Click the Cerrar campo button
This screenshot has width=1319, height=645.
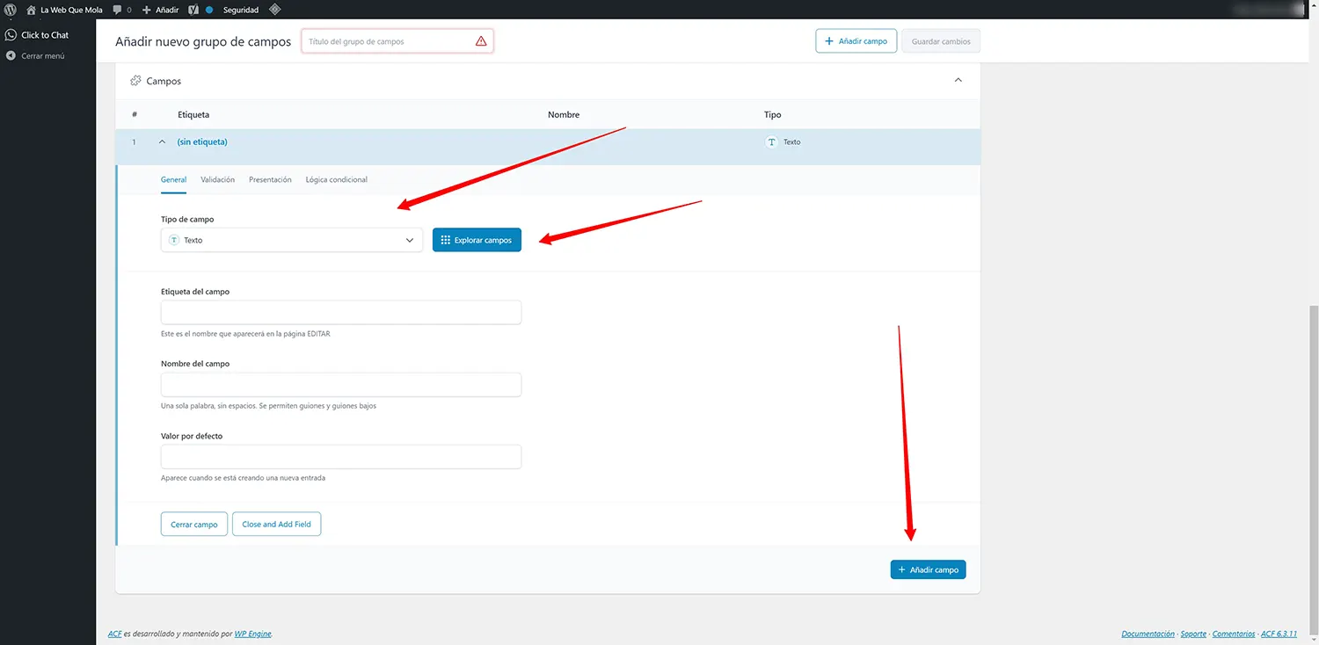click(193, 525)
